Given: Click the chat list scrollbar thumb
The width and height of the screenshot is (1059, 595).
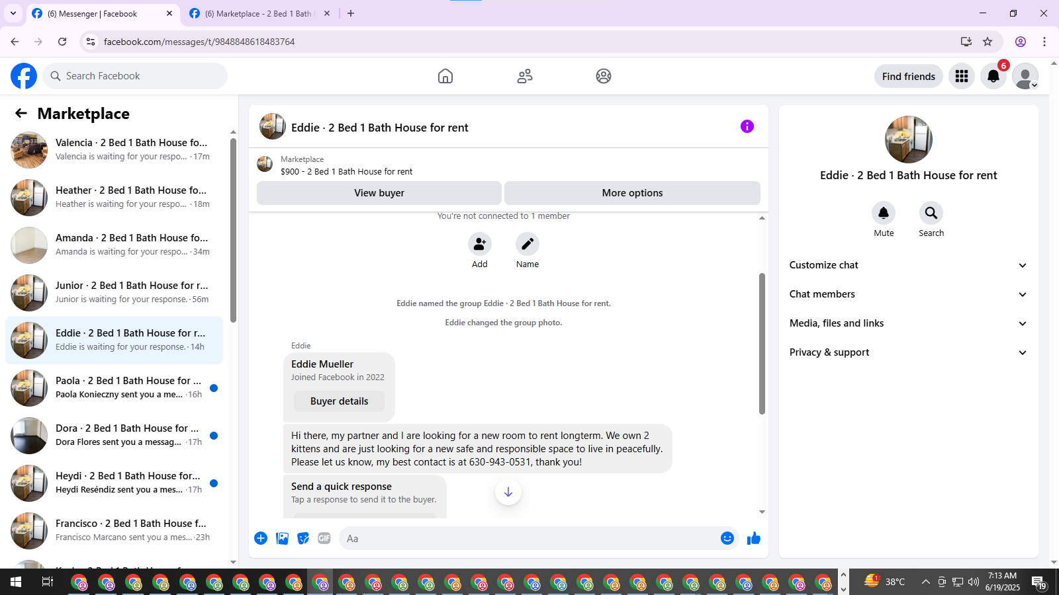Looking at the screenshot, I should point(233,230).
